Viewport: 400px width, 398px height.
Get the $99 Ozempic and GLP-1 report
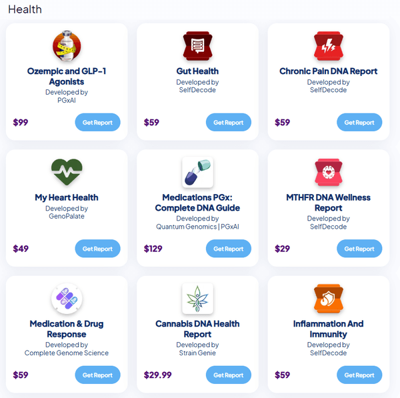click(97, 123)
